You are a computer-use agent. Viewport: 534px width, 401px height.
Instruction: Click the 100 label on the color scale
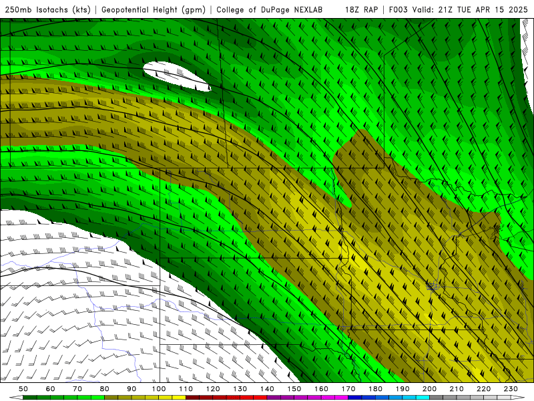point(159,389)
